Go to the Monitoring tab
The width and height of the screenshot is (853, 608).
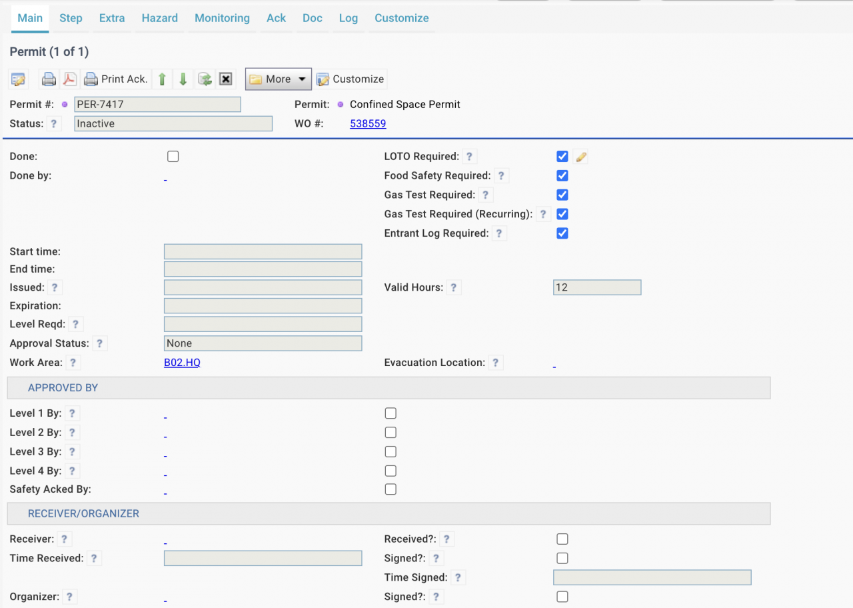[x=223, y=18]
